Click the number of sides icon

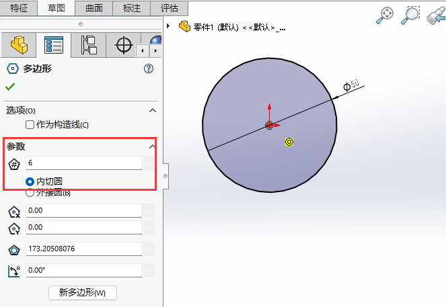pyautogui.click(x=14, y=164)
